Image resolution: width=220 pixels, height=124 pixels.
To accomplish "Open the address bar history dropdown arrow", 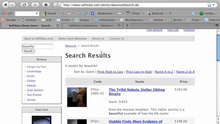I will (x=214, y=5).
